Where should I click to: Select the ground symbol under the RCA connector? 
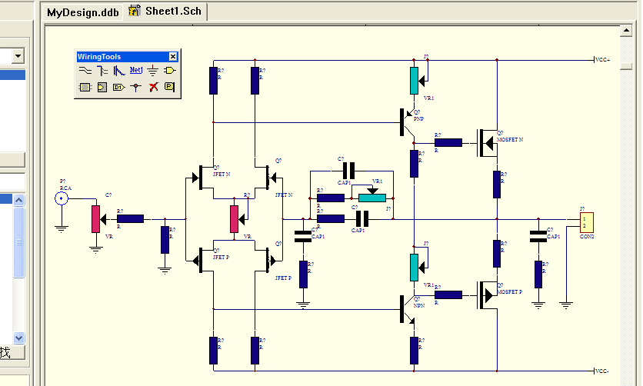point(62,228)
